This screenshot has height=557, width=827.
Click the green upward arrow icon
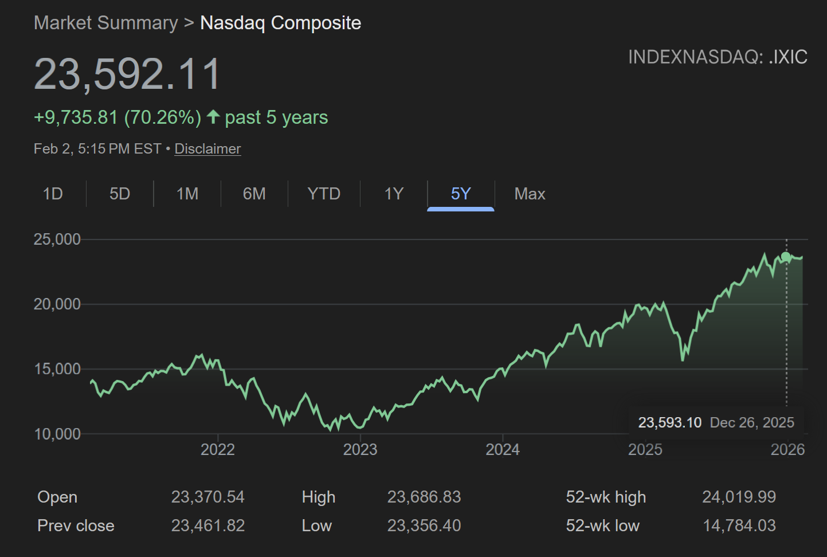pos(212,117)
